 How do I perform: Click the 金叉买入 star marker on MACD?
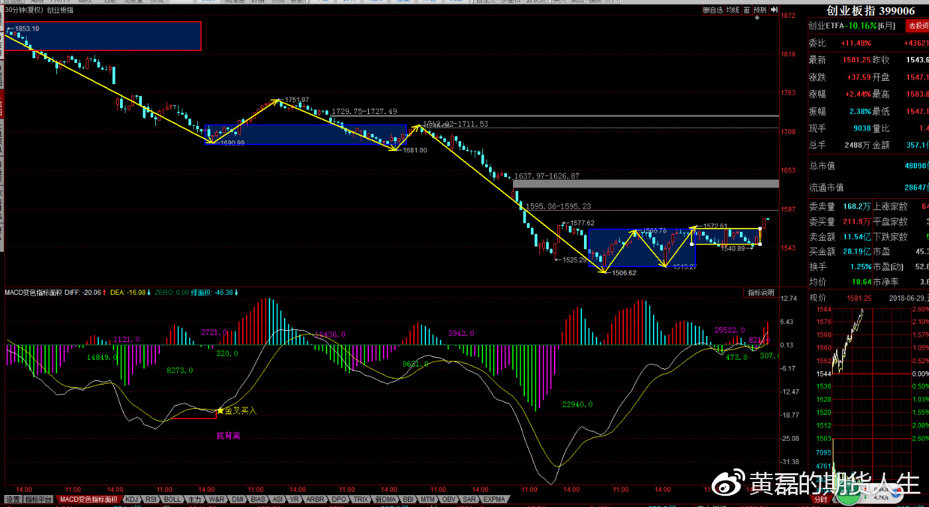[220, 411]
